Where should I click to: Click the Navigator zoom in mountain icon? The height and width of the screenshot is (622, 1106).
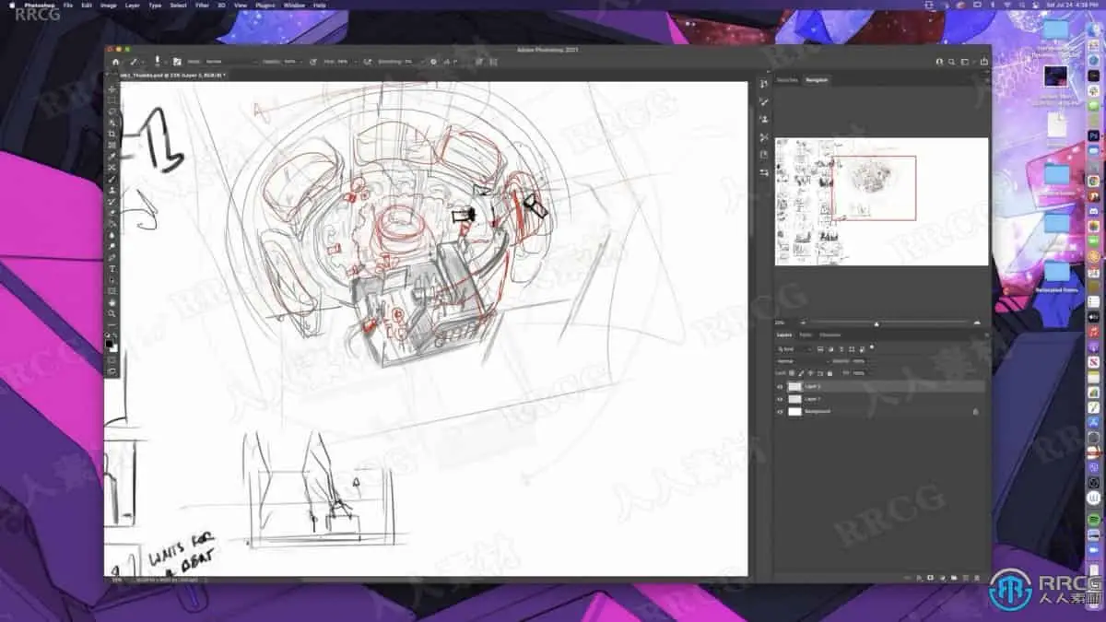pos(977,323)
